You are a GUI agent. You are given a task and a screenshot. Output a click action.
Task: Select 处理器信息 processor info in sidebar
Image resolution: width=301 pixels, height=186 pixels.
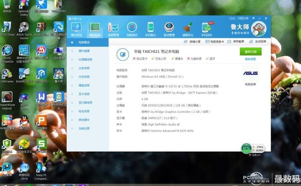(x=88, y=60)
